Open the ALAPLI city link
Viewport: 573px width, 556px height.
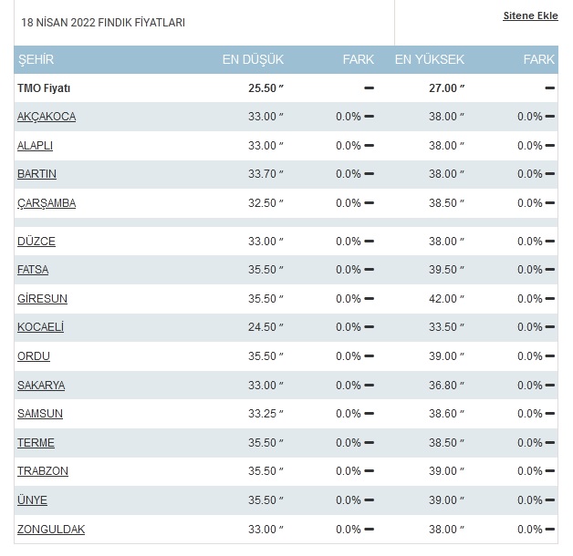pos(35,145)
